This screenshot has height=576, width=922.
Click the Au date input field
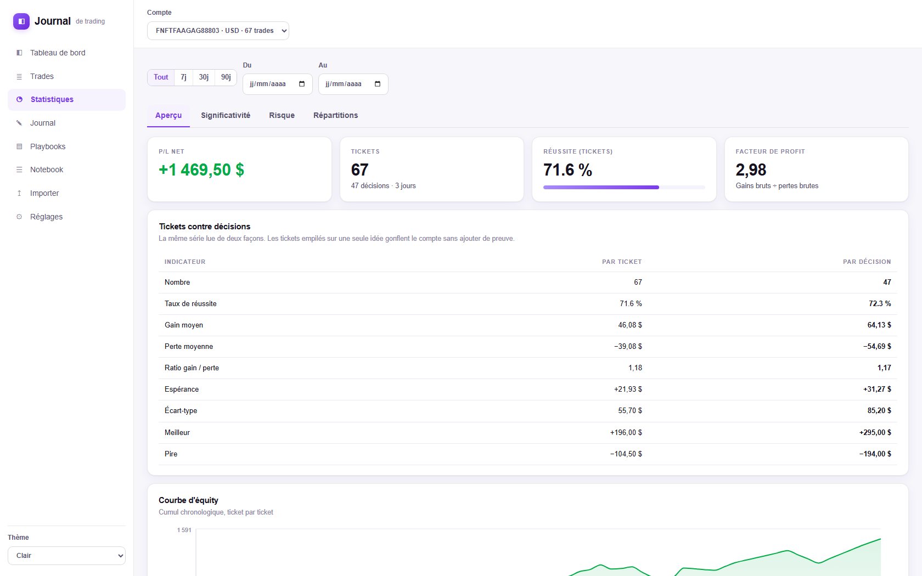pyautogui.click(x=353, y=84)
